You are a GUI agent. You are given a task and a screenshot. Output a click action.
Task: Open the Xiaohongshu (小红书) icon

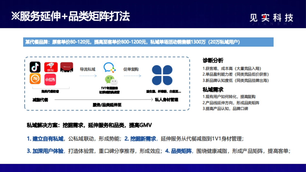(x=50, y=80)
